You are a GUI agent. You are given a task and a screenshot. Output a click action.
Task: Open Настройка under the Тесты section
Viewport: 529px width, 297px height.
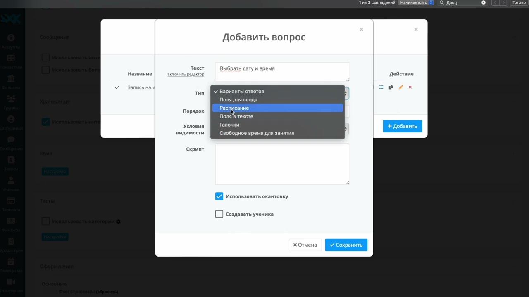coord(55,237)
